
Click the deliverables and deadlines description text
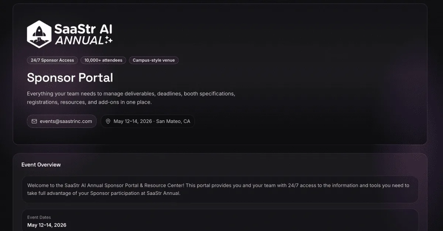coord(131,94)
